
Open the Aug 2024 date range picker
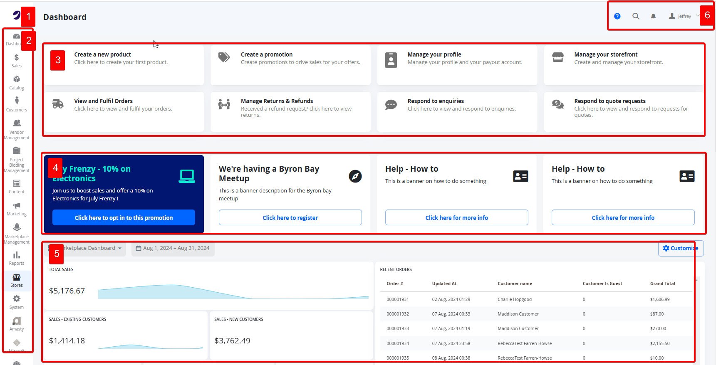tap(173, 248)
